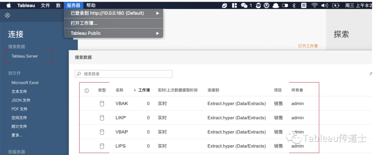Click the volume menu bar icon

(x=325, y=5)
